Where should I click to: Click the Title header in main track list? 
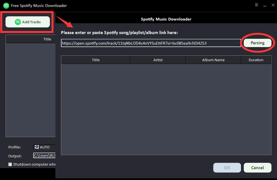point(47,39)
